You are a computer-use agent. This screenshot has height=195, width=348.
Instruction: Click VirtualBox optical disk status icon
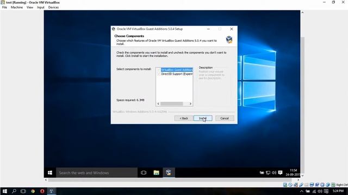[290, 185]
